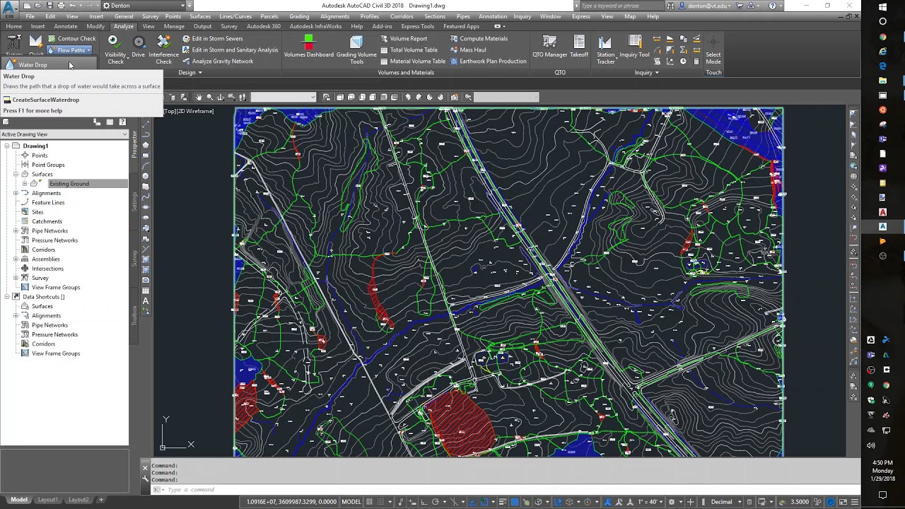This screenshot has width=905, height=509.
Task: Add new layout with plus tab
Action: [100, 500]
